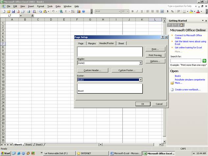208x156 pixels.
Task: Toggle Bold formatting
Action: 132,12
